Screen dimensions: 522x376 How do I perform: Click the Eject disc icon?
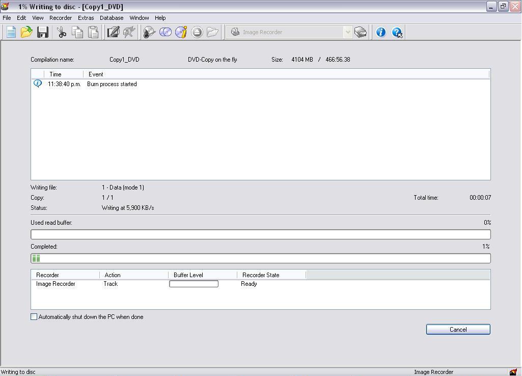coord(197,32)
